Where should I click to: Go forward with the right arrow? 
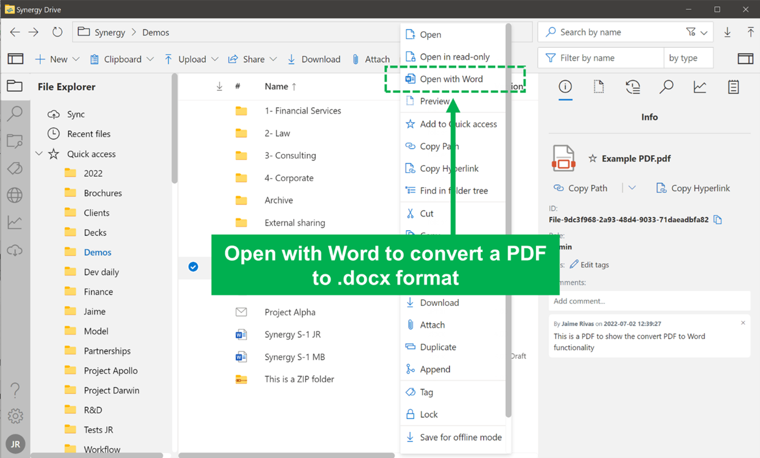pyautogui.click(x=34, y=32)
